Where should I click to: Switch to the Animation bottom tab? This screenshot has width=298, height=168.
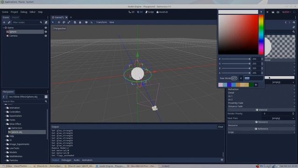[87, 160]
